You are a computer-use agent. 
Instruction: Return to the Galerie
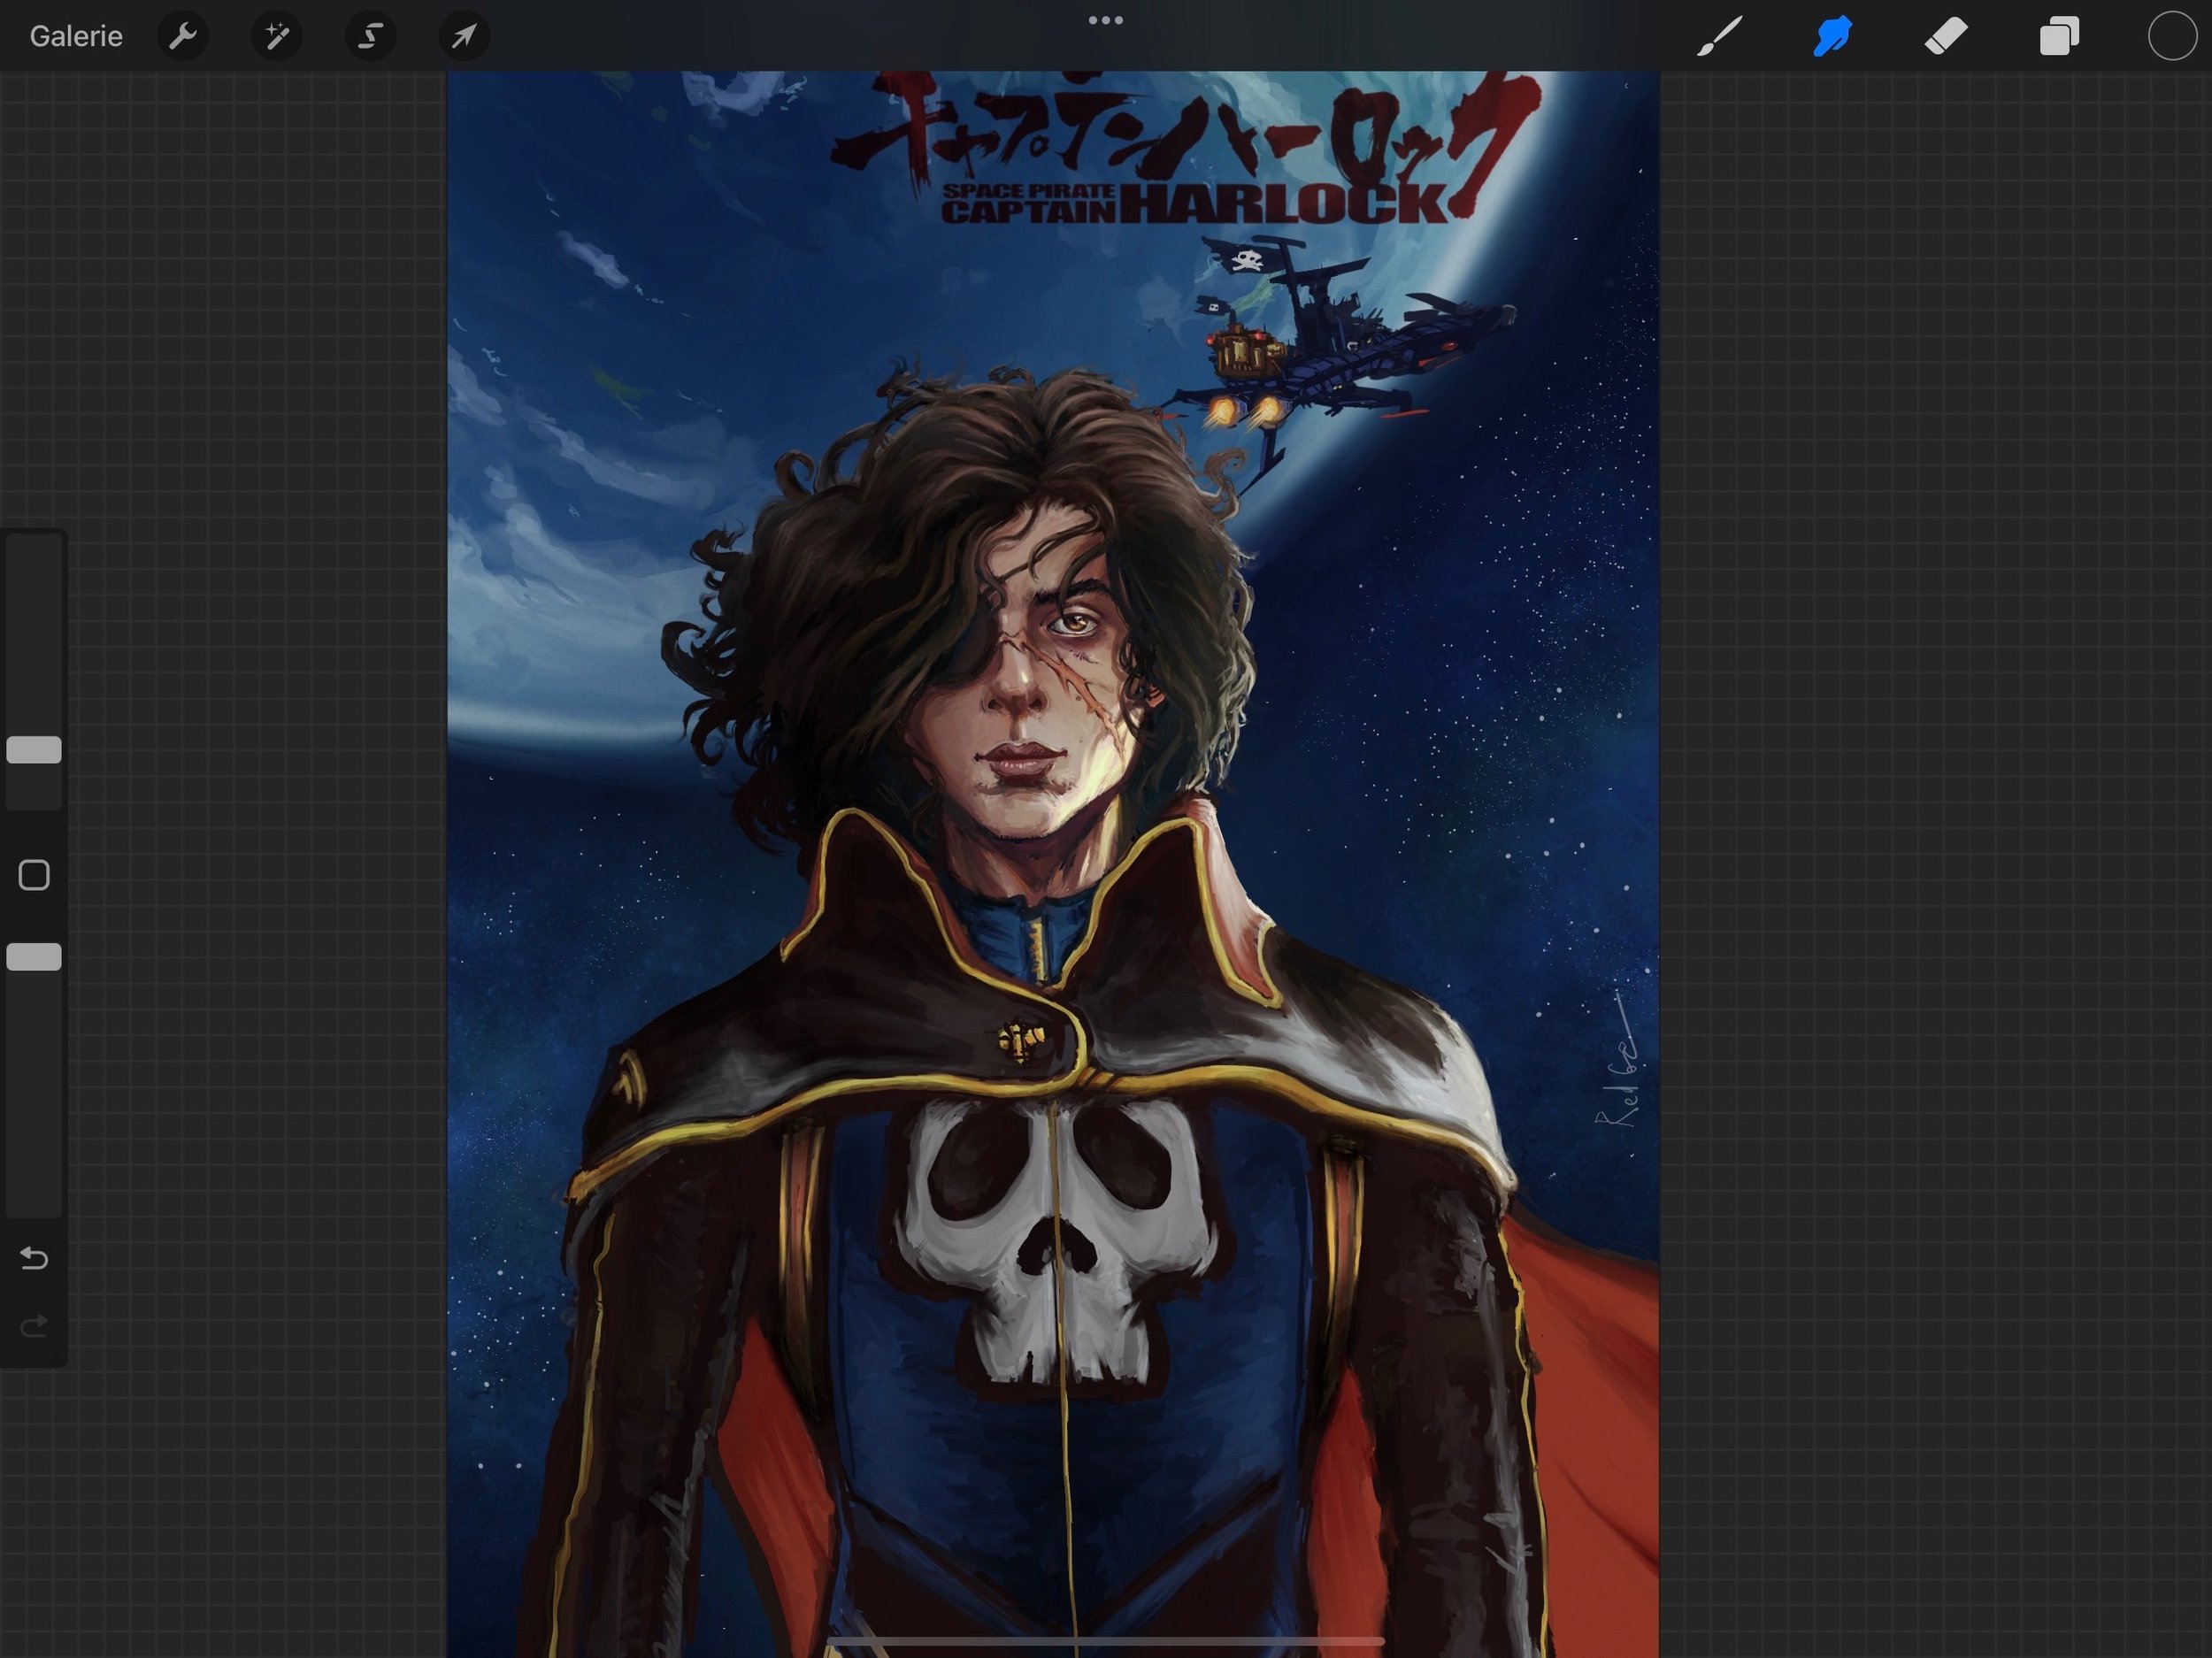(x=76, y=37)
